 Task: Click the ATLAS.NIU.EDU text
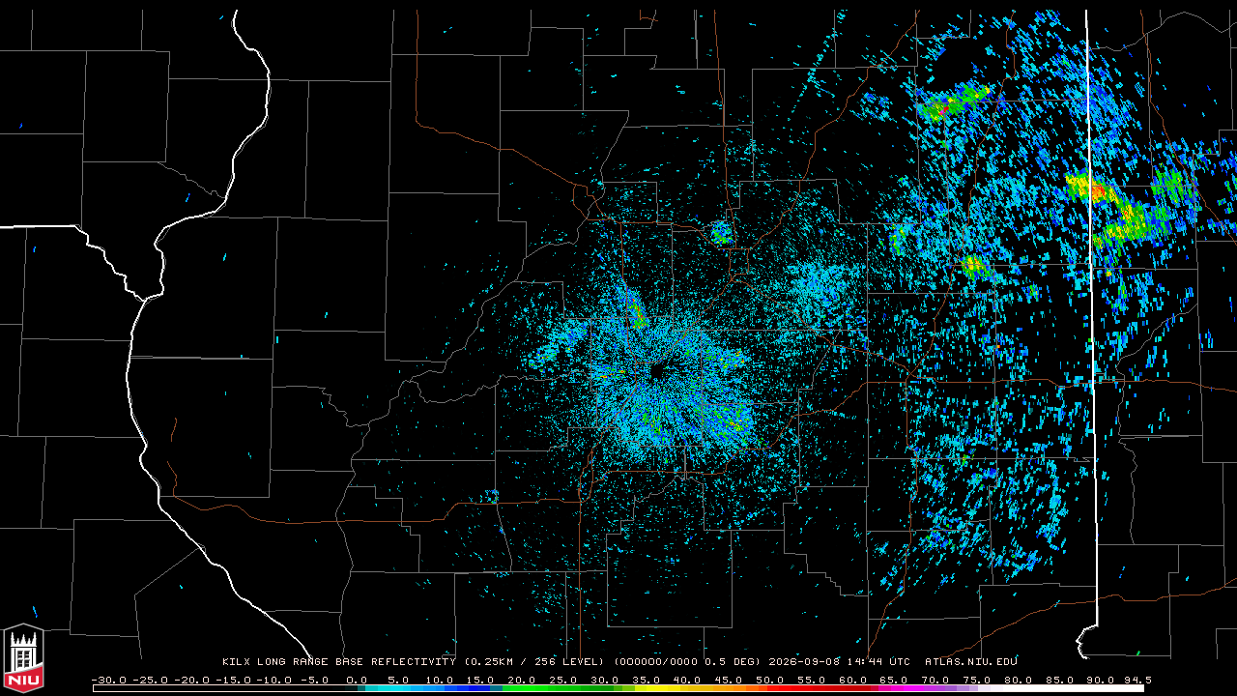[971, 662]
